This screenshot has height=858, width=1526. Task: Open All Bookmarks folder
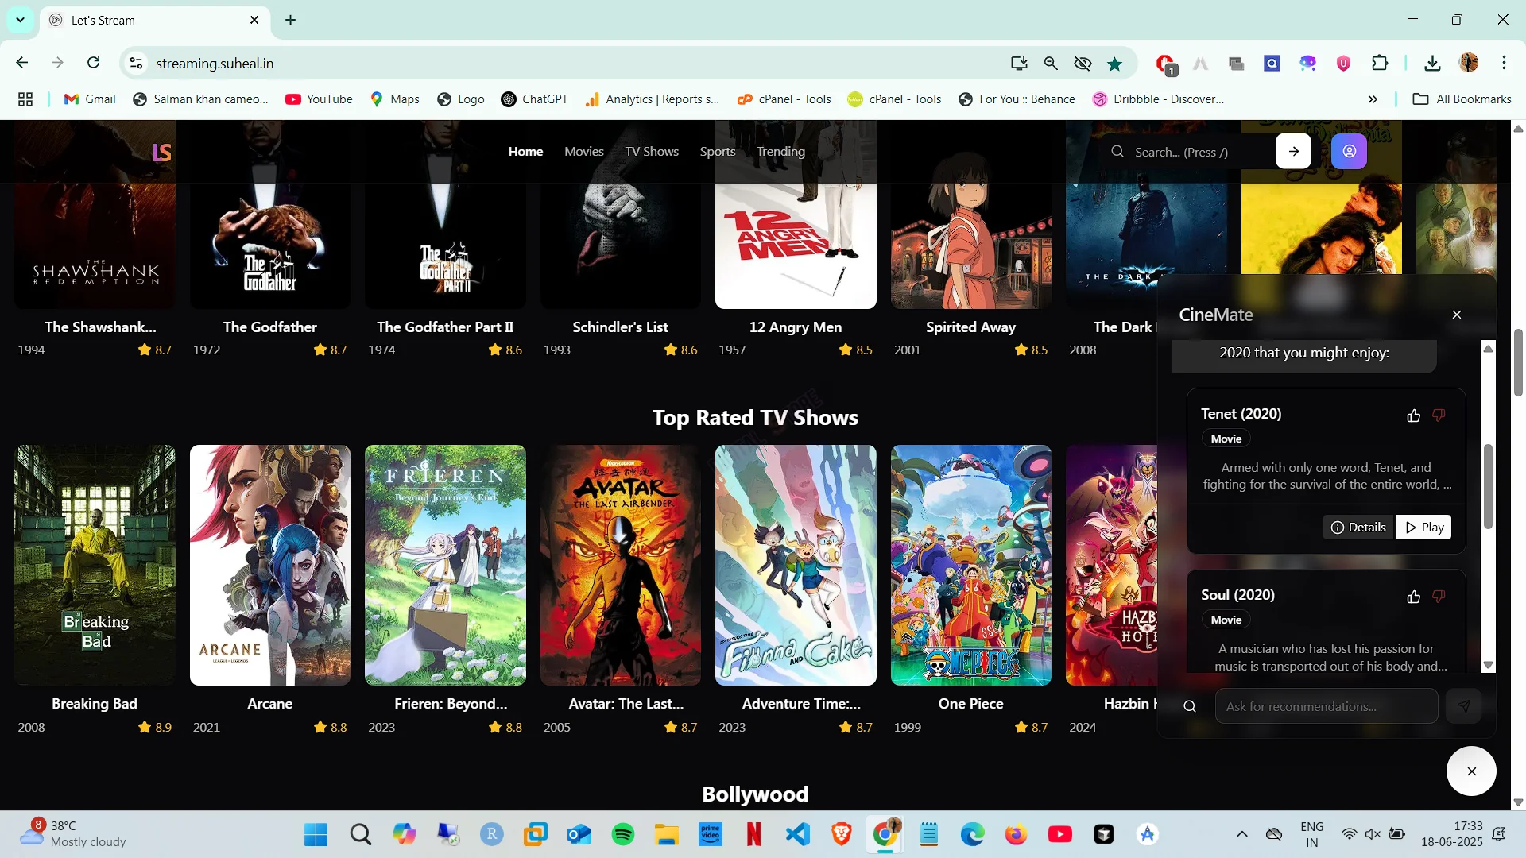[1462, 99]
